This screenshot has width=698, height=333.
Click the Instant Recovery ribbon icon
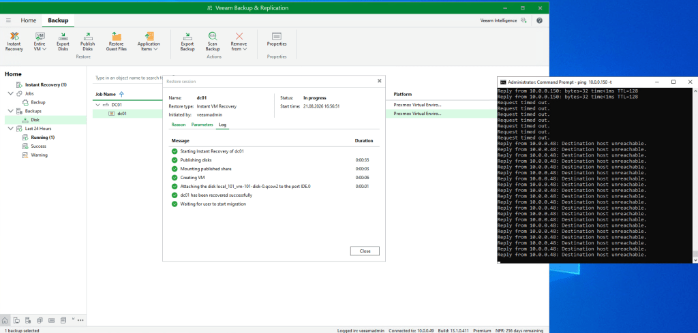(x=14, y=42)
